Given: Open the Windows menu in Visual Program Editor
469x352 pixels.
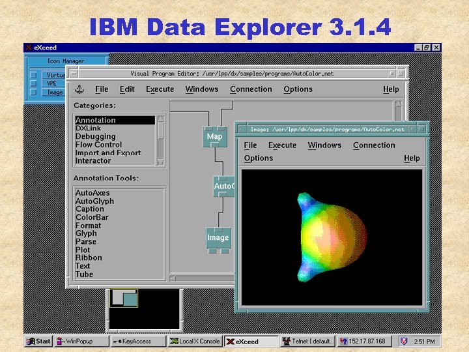Looking at the screenshot, I should point(201,89).
